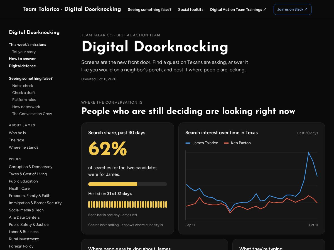Click the 62% search share figure
The image size is (334, 250).
pos(108,149)
